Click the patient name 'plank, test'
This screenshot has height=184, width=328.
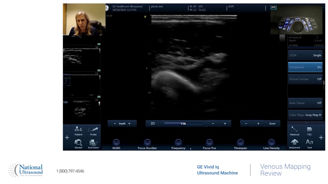pyautogui.click(x=157, y=6)
